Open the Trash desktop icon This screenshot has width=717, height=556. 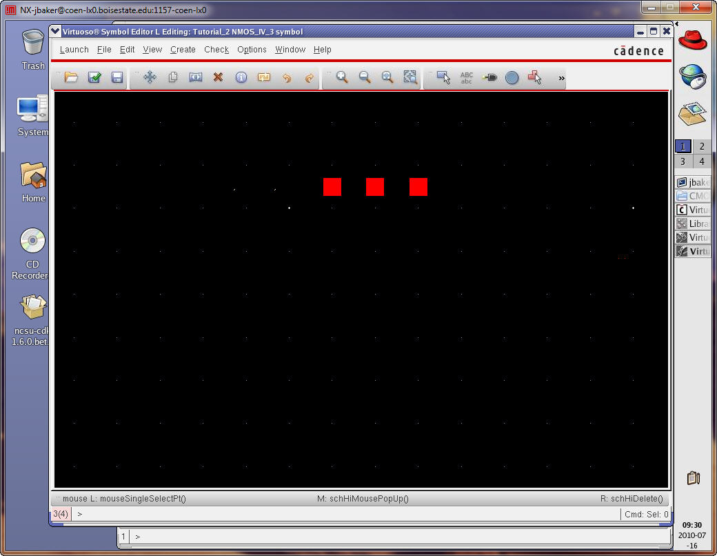33,50
